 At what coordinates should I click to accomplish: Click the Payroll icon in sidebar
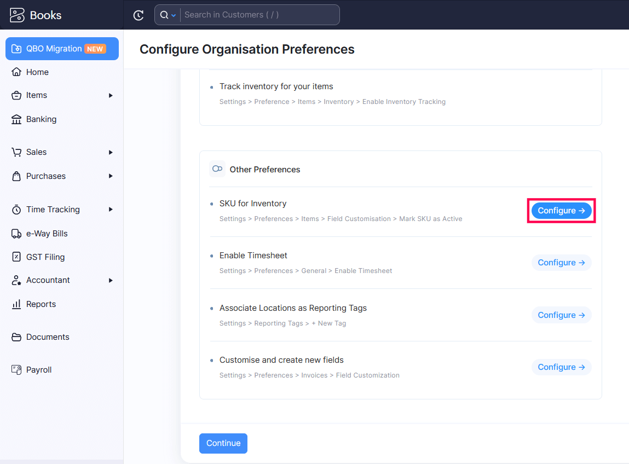click(x=16, y=370)
